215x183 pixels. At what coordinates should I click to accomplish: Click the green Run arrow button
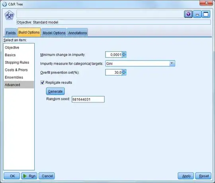tap(29, 176)
